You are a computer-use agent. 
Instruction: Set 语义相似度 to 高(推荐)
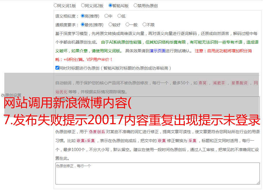click(x=83, y=16)
